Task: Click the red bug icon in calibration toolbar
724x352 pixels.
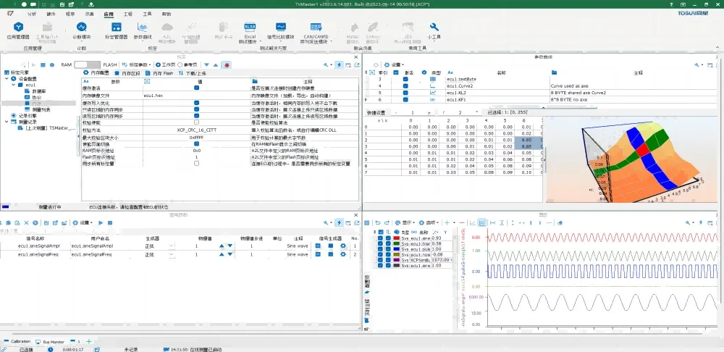Action: pos(227,64)
